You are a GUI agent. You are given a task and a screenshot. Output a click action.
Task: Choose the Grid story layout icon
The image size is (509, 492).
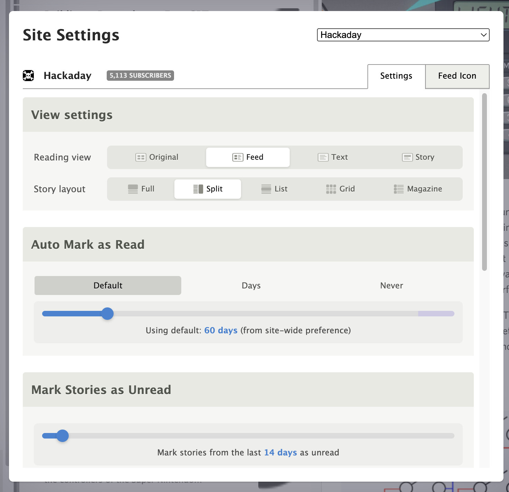(331, 189)
